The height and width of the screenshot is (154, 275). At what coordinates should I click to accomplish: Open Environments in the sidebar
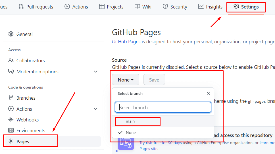pos(53,131)
